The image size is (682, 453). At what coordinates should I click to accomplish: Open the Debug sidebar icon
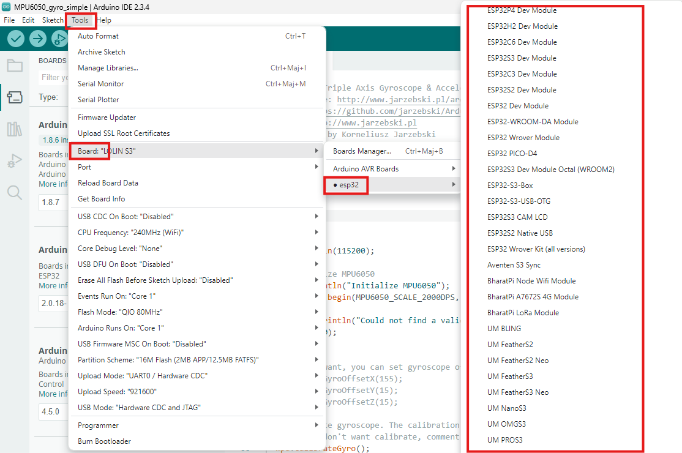point(15,160)
